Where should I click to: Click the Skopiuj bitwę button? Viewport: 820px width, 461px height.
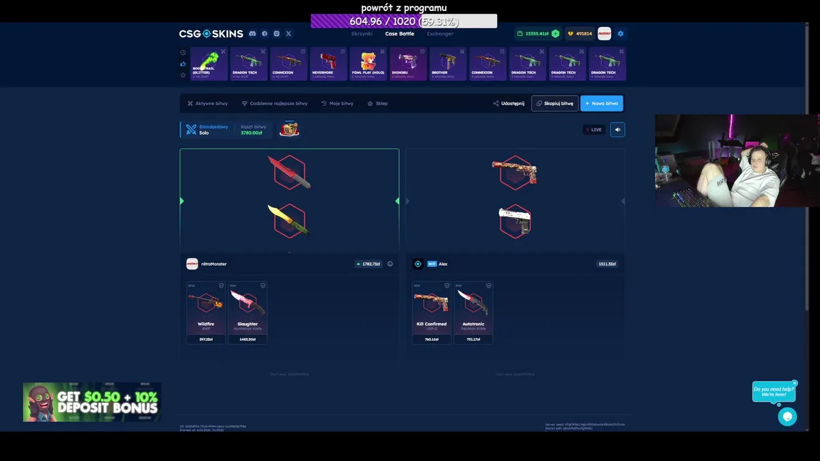click(555, 103)
